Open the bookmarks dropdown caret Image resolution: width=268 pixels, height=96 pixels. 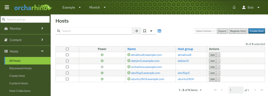(151, 31)
